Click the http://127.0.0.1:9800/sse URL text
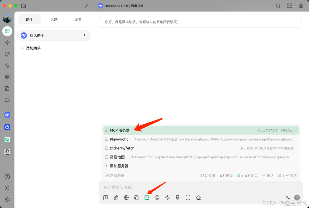Image resolution: width=309 pixels, height=208 pixels. pyautogui.click(x=275, y=130)
